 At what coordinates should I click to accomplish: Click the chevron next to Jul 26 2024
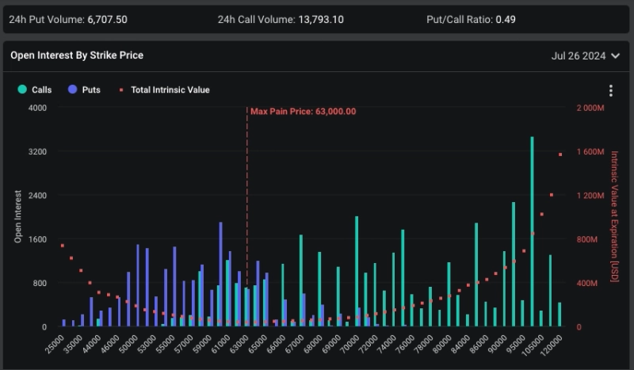tap(616, 55)
